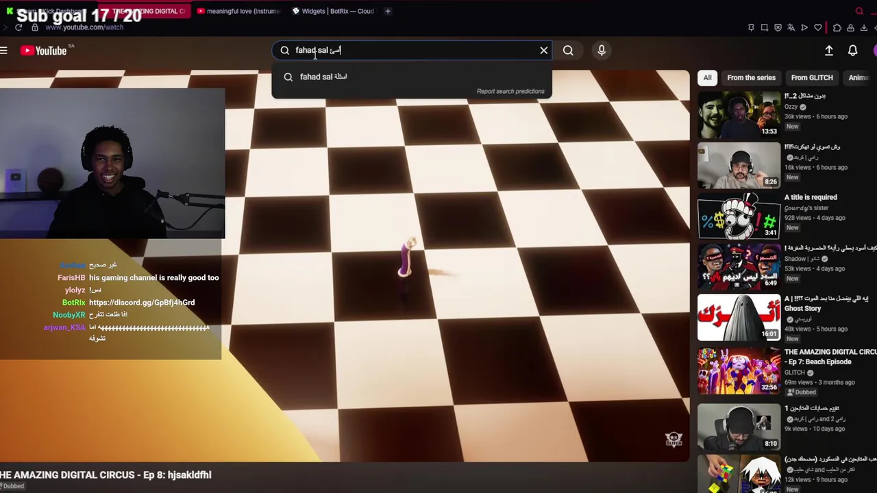Viewport: 877px width, 493px height.
Task: Open the YouTube upload/create button
Action: pyautogui.click(x=829, y=50)
